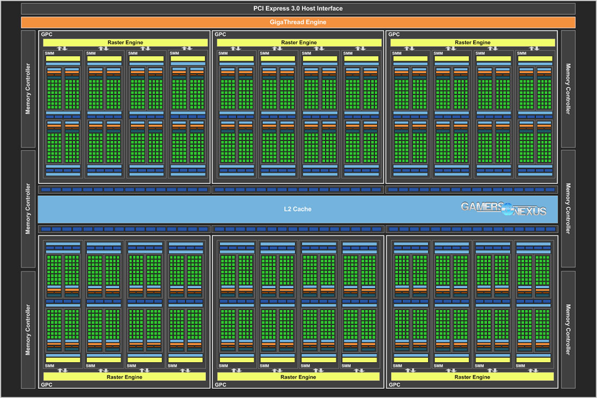This screenshot has width=597, height=398.
Task: Click the GPC label of bottom-right cluster
Action: tap(395, 384)
